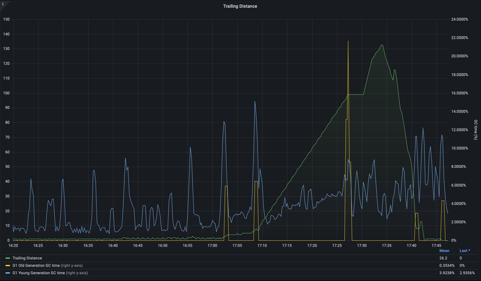Click the green Trailing Distance color swatch
The height and width of the screenshot is (281, 481).
pos(8,258)
